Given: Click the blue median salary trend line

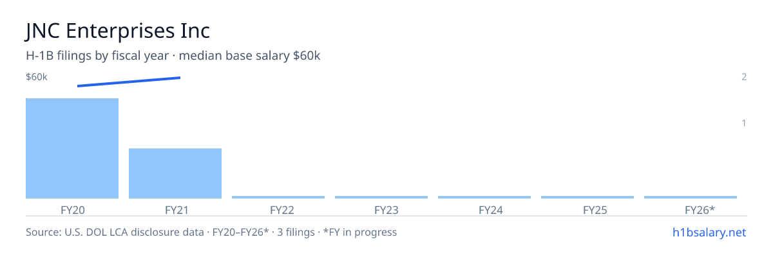Looking at the screenshot, I should coord(129,82).
